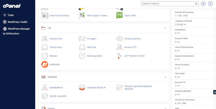Click the Account FTP icon

coord(119,47)
